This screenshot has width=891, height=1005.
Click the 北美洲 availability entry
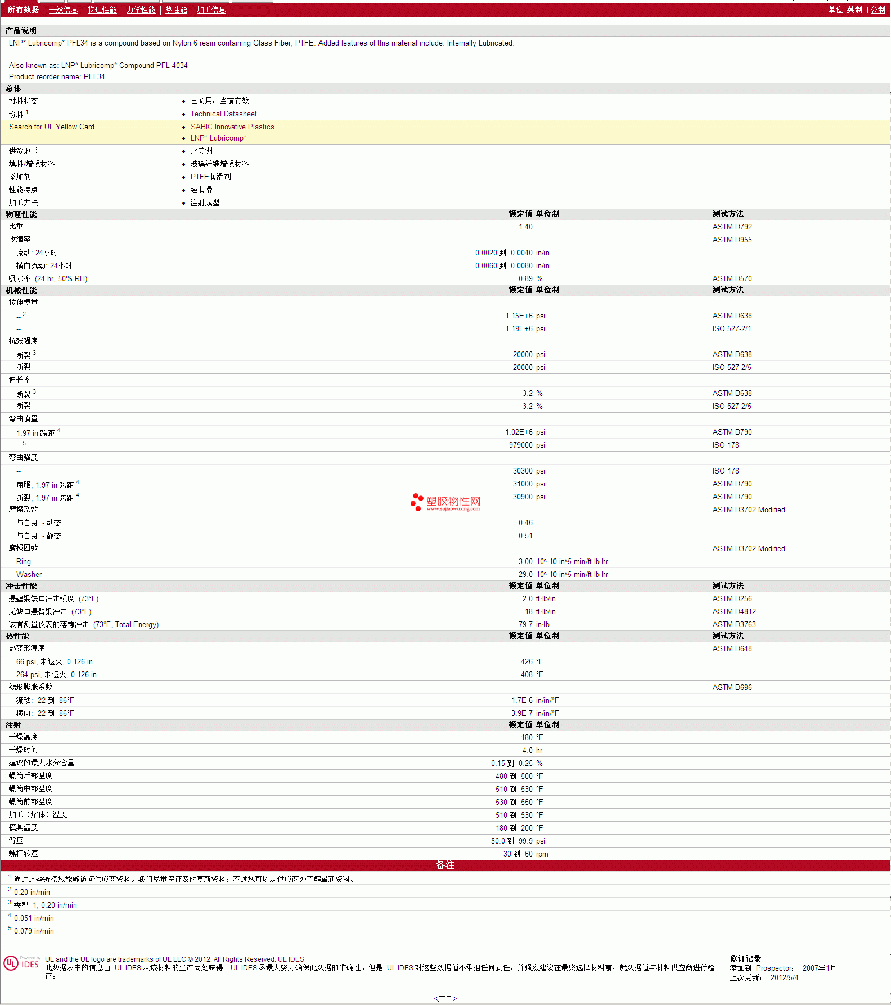[201, 151]
